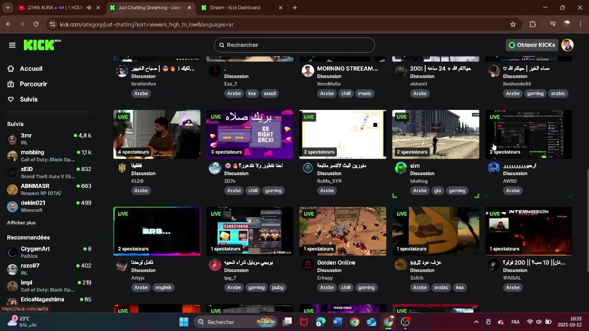The image size is (589, 331).
Task: Open 1FAISAL intermission stream thumbnail
Action: coord(529,231)
